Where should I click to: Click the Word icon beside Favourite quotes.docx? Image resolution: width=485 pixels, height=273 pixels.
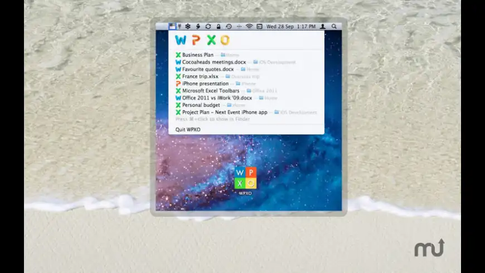(178, 69)
